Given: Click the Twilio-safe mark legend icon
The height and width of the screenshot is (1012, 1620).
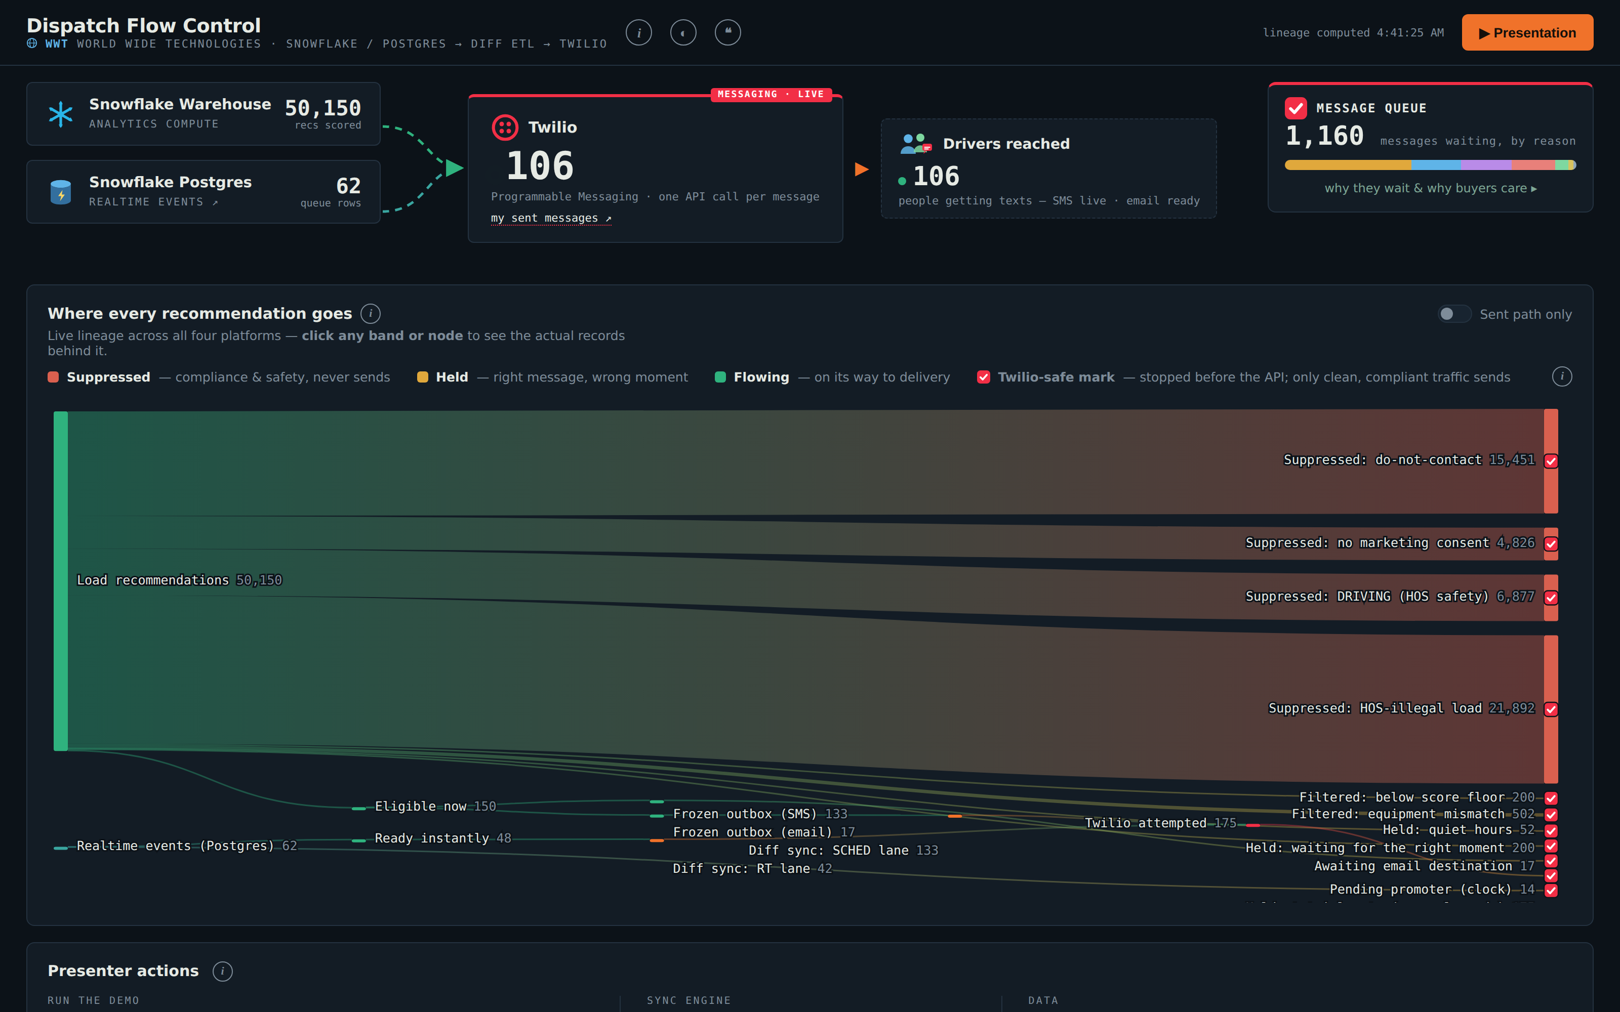Looking at the screenshot, I should point(983,377).
